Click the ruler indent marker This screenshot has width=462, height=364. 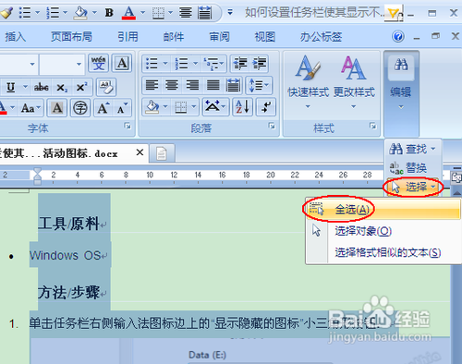tap(37, 176)
